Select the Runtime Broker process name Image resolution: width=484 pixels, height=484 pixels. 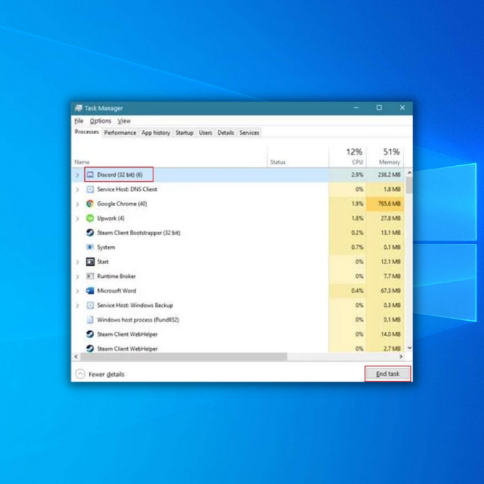click(x=116, y=277)
